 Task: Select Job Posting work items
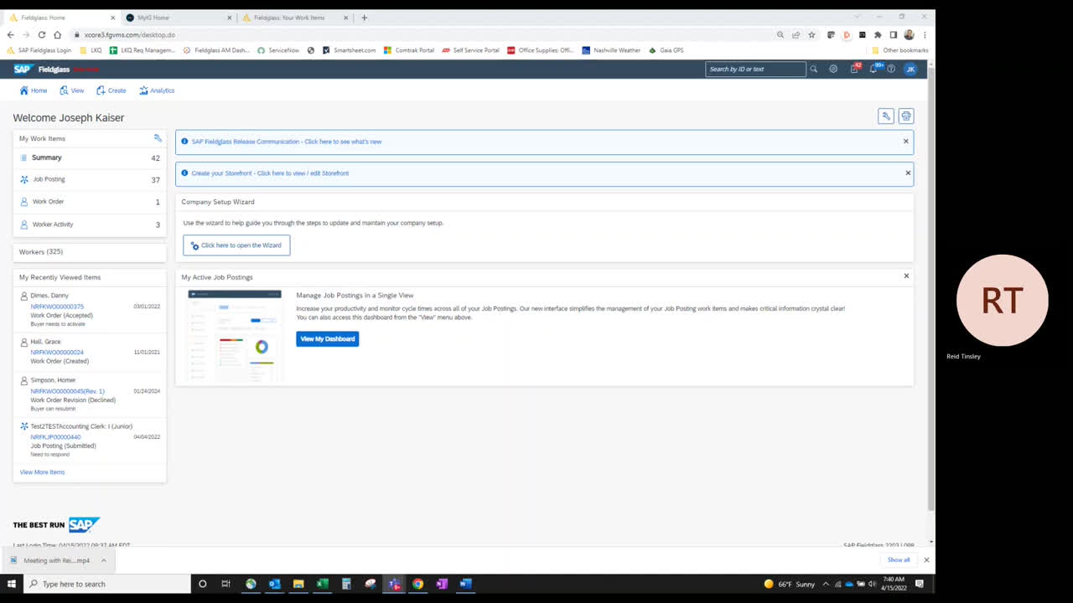90,179
